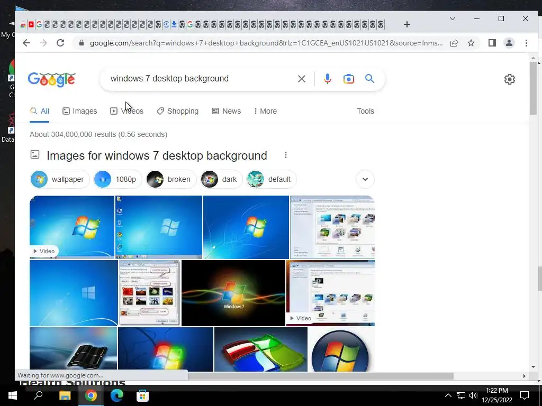Open Microsoft Edge from taskbar

[117, 395]
